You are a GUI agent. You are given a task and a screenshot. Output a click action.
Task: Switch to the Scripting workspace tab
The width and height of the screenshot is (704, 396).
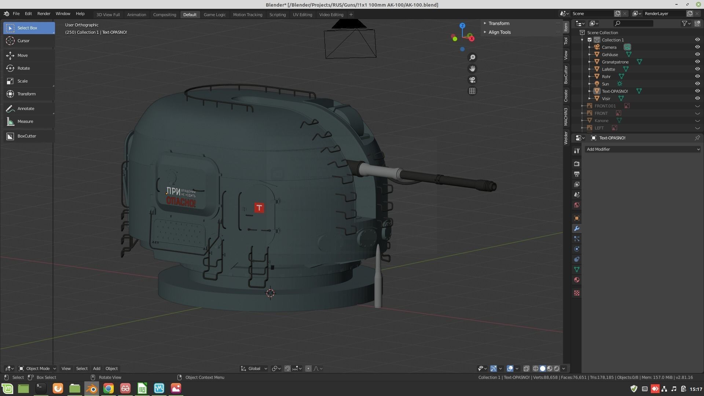(278, 15)
